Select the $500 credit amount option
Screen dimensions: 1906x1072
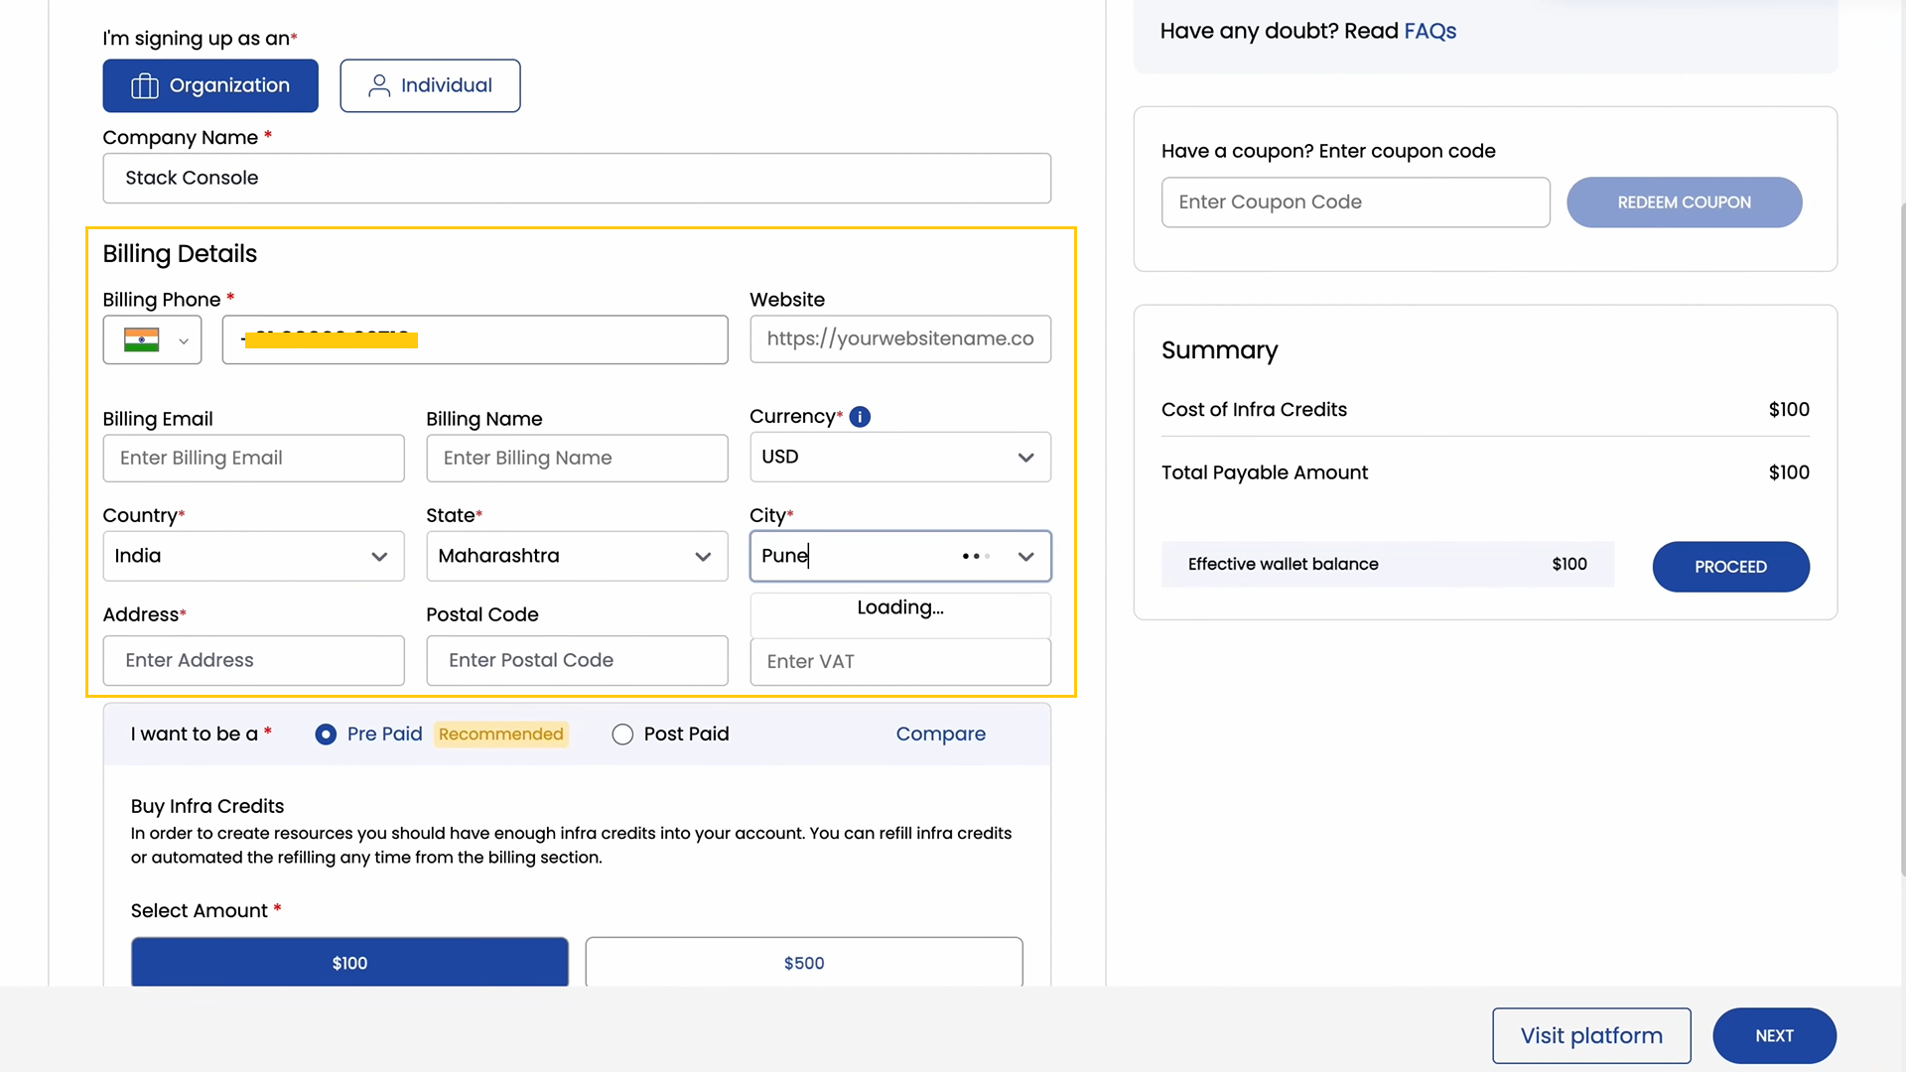[x=804, y=962]
